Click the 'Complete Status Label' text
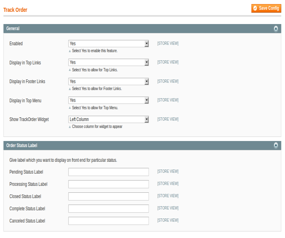 point(27,209)
